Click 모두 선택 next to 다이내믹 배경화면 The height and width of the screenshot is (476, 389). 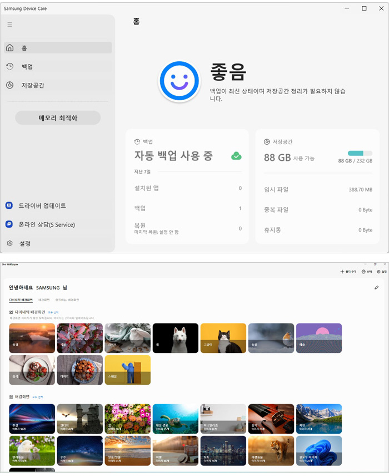(53, 312)
